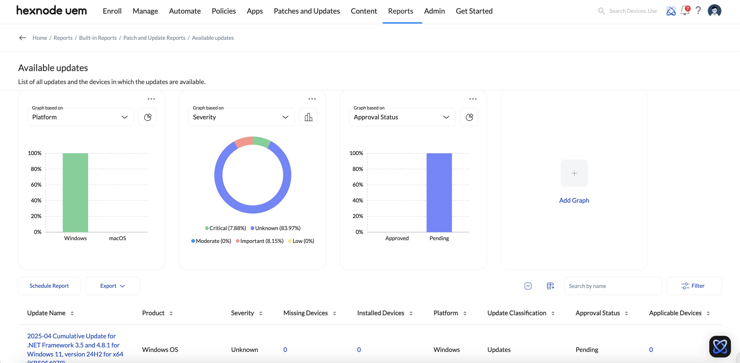Toggle the Unknown legend color in Severity chart
This screenshot has height=363, width=740.
[x=252, y=228]
